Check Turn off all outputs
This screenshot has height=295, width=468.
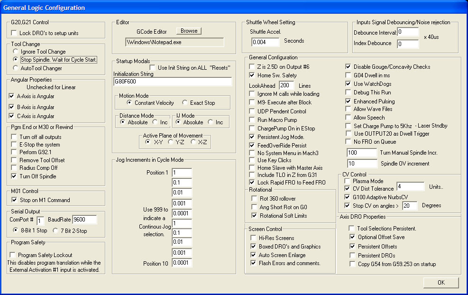coord(14,137)
